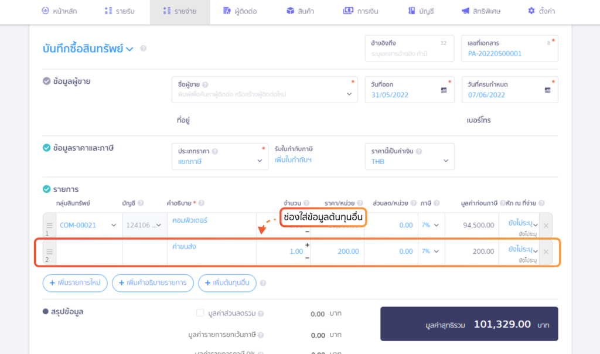This screenshot has height=354, width=600.
Task: Enable the มูลค่าส่วนลดรวม checkbox
Action: 200,313
